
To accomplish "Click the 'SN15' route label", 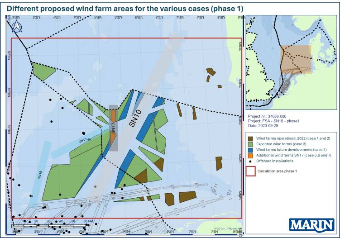I will [82, 141].
